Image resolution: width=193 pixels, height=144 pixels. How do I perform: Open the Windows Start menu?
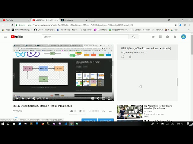[x=3, y=124]
